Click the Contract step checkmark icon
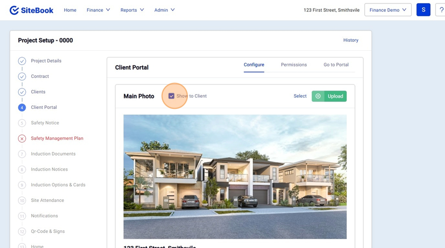 point(22,76)
